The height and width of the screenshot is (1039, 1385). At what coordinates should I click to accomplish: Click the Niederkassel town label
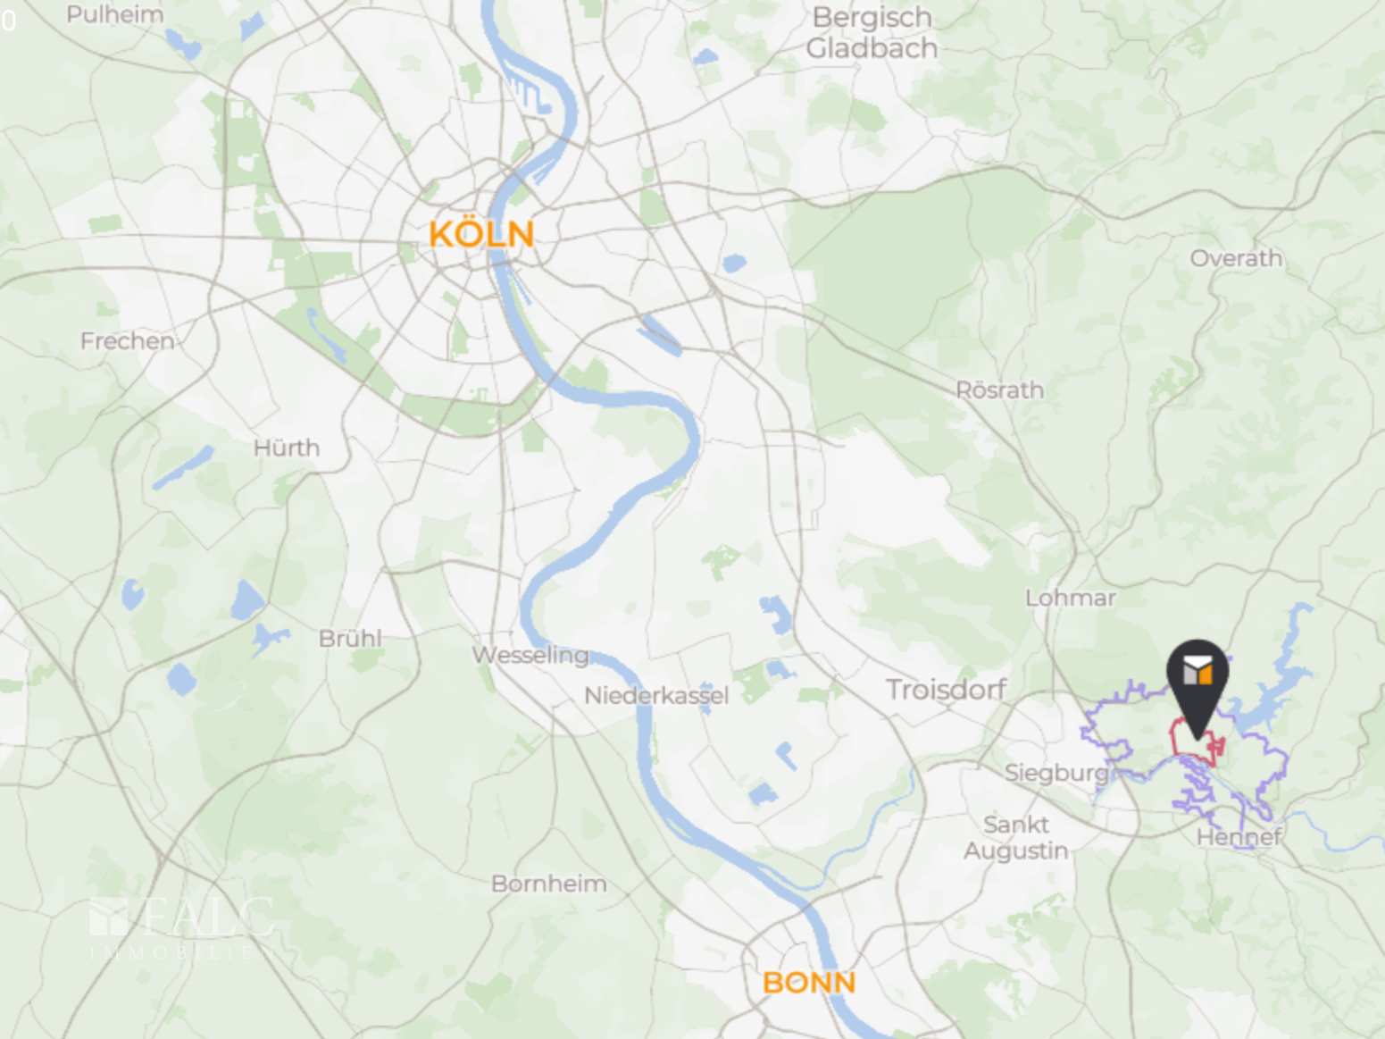click(656, 696)
